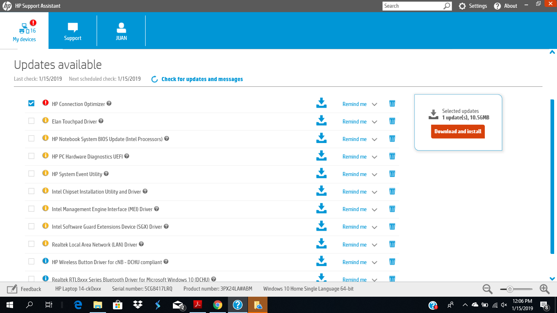Open Dropbox from the taskbar
The height and width of the screenshot is (313, 557).
pyautogui.click(x=137, y=305)
